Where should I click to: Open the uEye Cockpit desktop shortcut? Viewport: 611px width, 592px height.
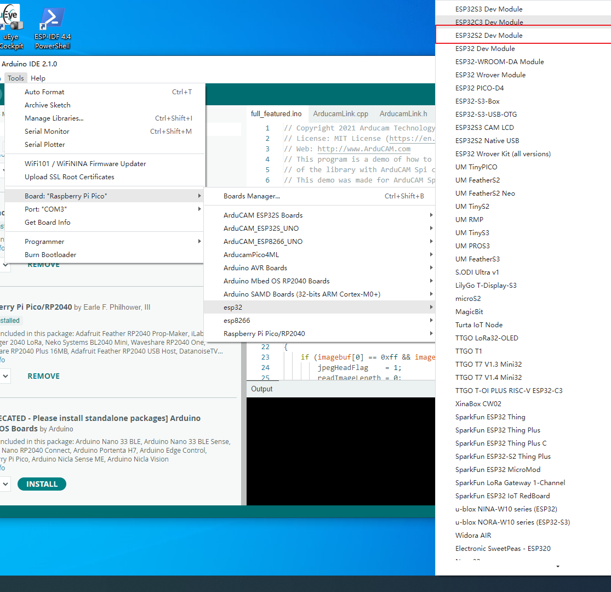coord(11,28)
